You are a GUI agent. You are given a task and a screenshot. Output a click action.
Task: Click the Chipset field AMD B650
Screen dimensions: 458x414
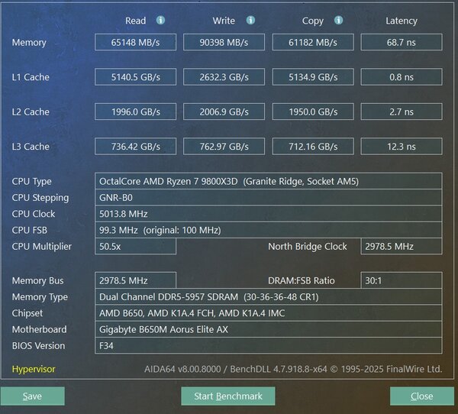coord(269,313)
